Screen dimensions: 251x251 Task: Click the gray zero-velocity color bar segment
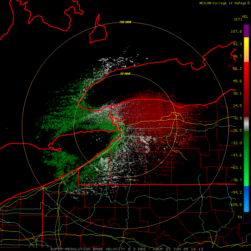point(246,124)
